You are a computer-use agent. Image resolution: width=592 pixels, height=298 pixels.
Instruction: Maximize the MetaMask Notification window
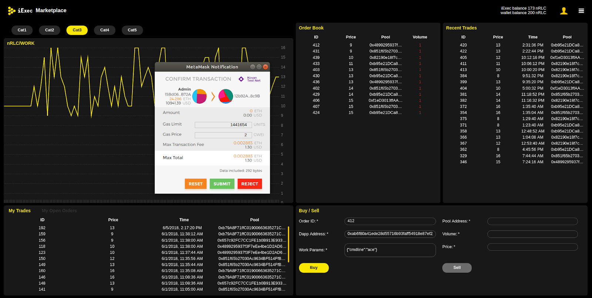pyautogui.click(x=259, y=67)
